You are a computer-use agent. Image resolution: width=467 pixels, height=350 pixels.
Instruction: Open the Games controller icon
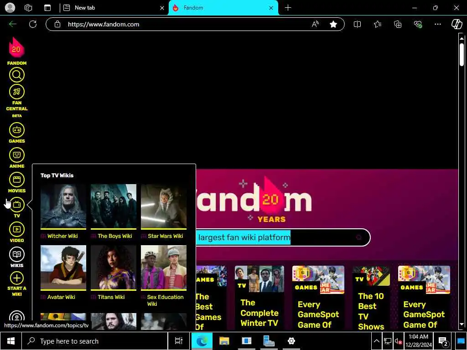coord(17,130)
